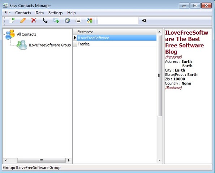Minimize the Easy Contacts Manager window
The image size is (215, 173).
point(184,6)
